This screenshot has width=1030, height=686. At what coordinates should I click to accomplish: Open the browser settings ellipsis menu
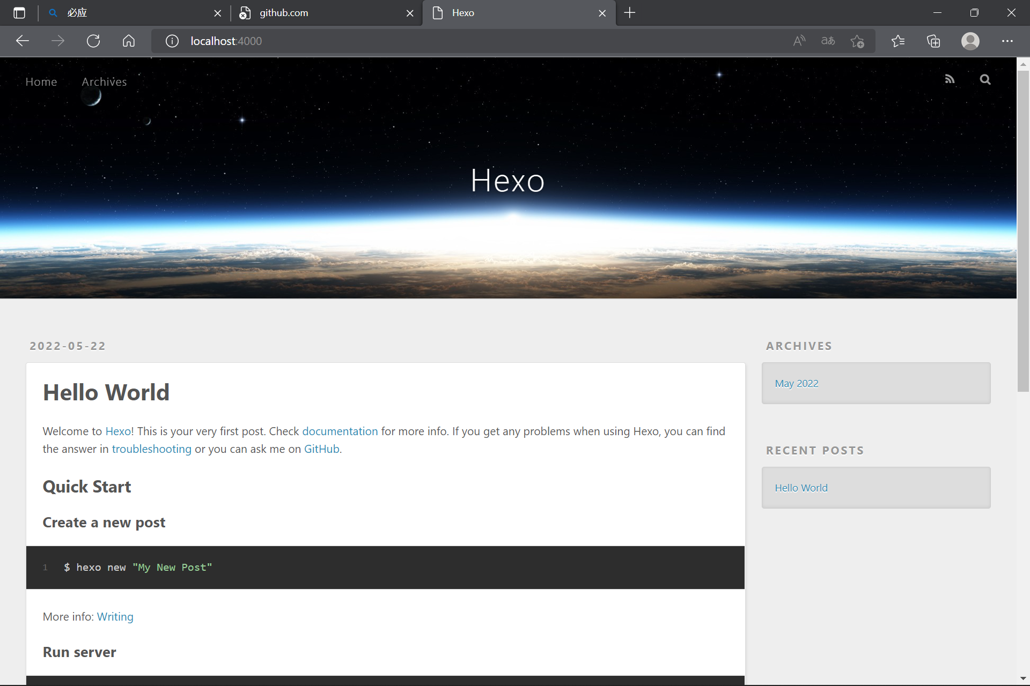pos(1007,41)
